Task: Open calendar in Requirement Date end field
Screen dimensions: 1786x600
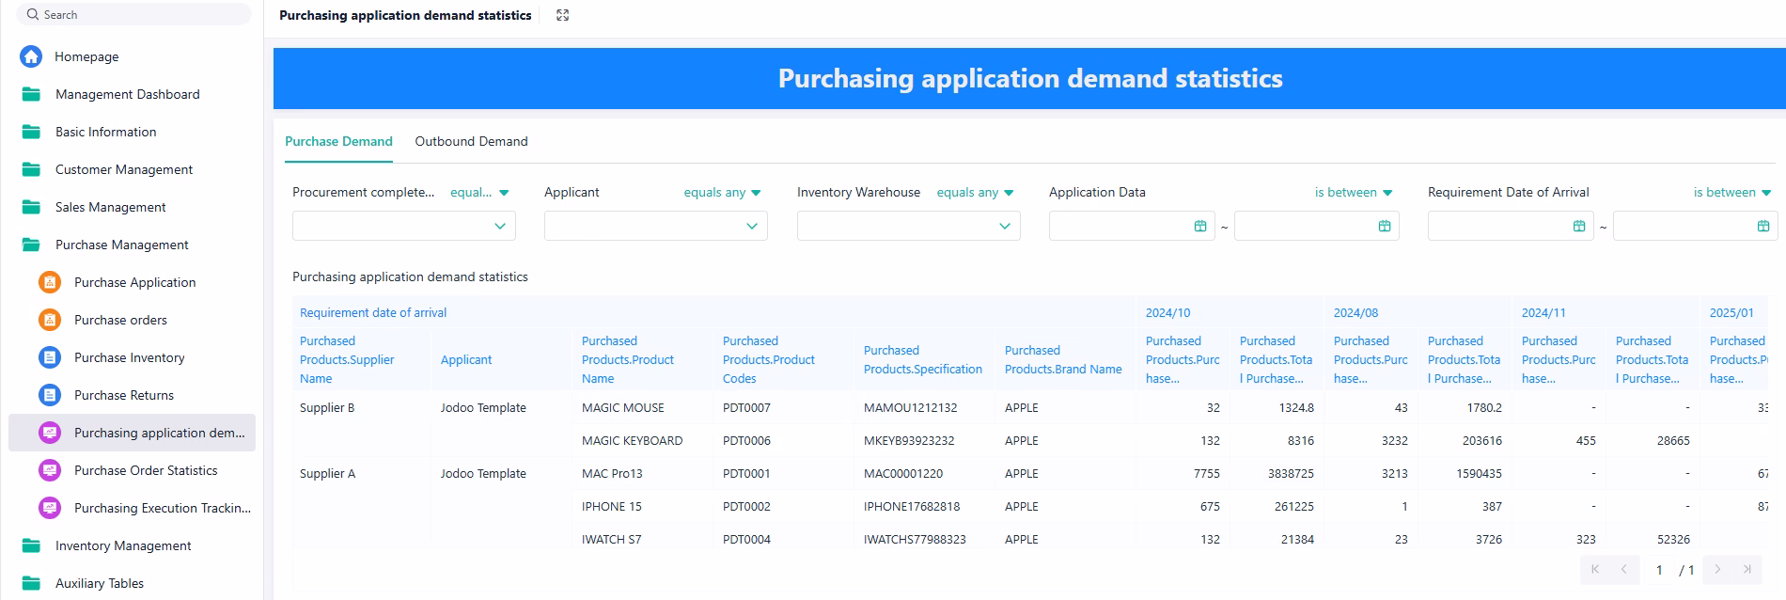Action: click(x=1762, y=226)
